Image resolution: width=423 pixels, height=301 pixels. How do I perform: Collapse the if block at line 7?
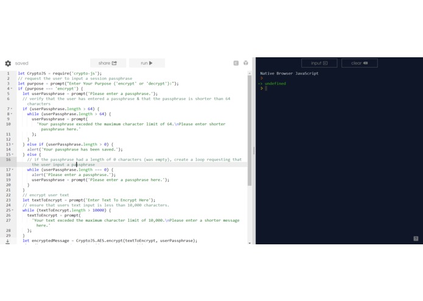12,109
